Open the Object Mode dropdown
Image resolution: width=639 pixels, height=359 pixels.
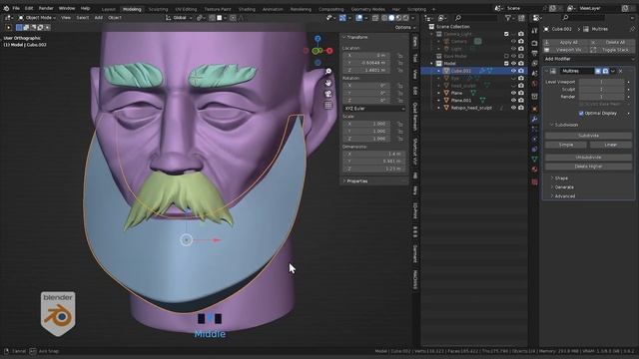37,18
